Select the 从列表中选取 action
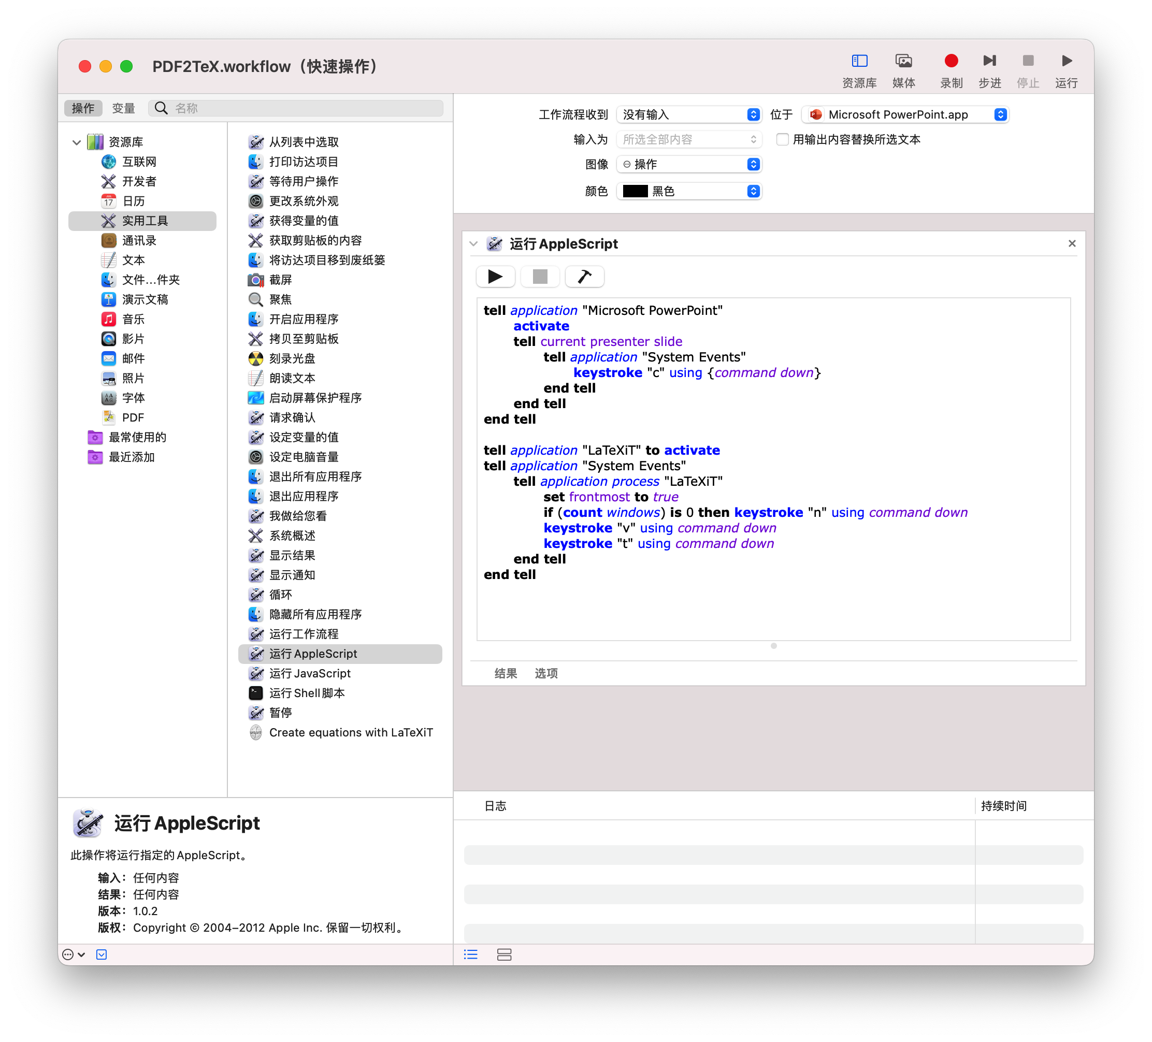 (x=340, y=142)
